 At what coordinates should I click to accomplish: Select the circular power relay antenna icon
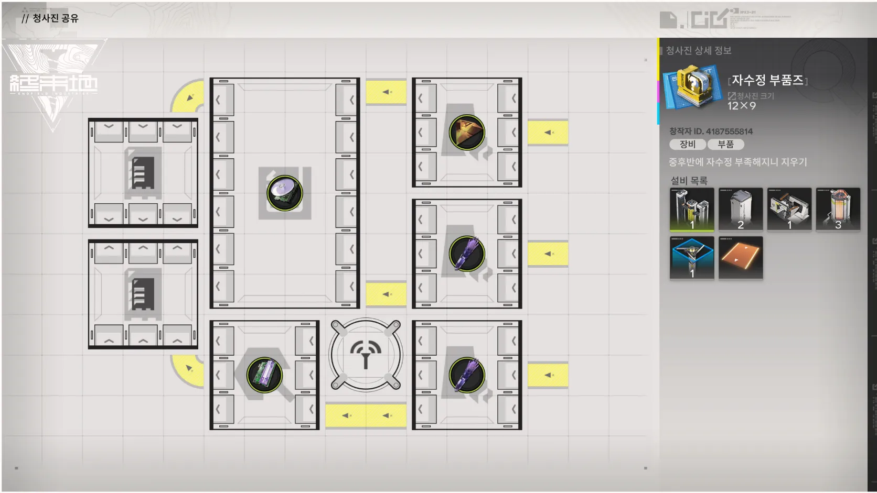366,355
